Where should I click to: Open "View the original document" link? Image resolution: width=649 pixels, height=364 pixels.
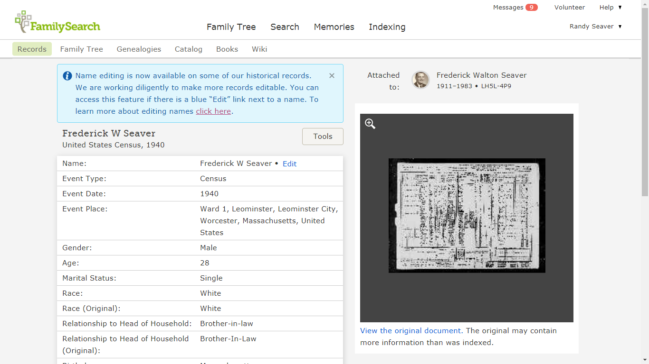(410, 330)
